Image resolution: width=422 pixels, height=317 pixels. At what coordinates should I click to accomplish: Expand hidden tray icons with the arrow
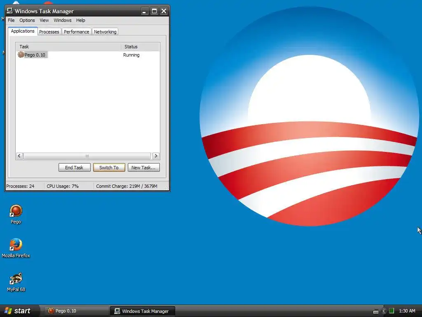(384, 311)
